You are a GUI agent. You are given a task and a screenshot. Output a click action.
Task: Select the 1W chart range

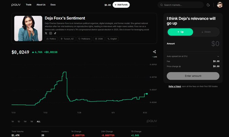[25, 122]
